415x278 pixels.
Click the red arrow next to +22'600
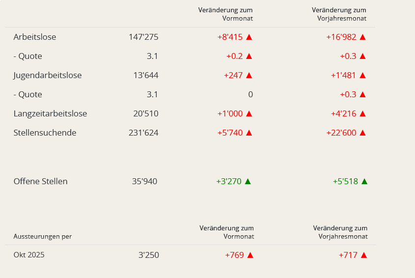coord(363,133)
